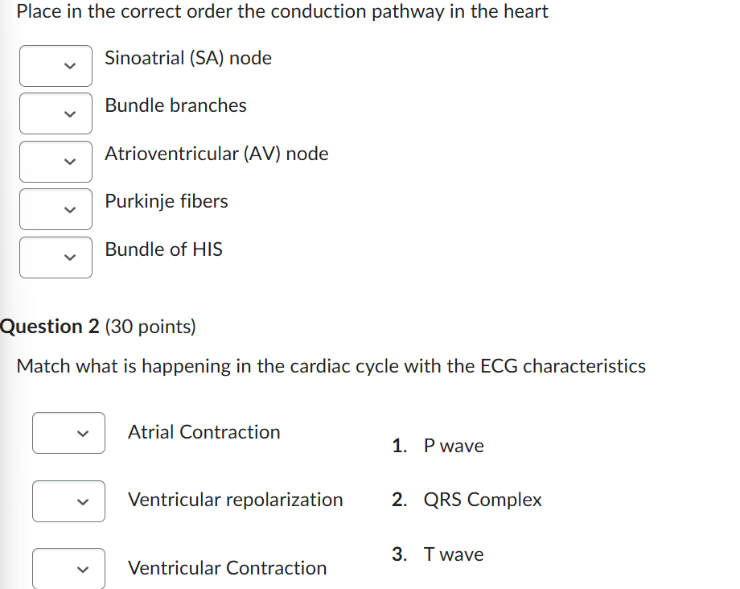Select the label Purkinje fibers
Image resolution: width=740 pixels, height=589 pixels.
pos(166,201)
